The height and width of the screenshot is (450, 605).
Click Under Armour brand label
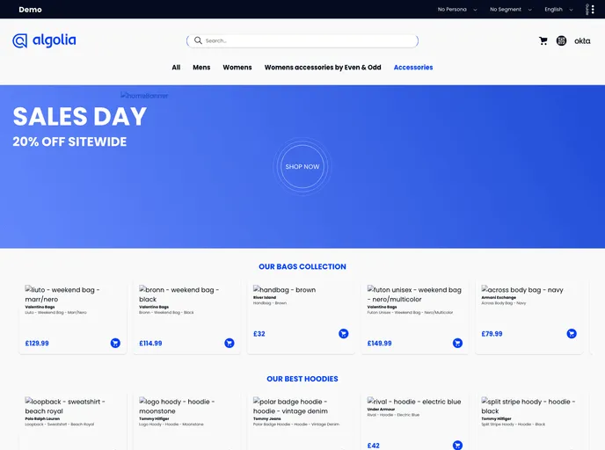point(381,409)
